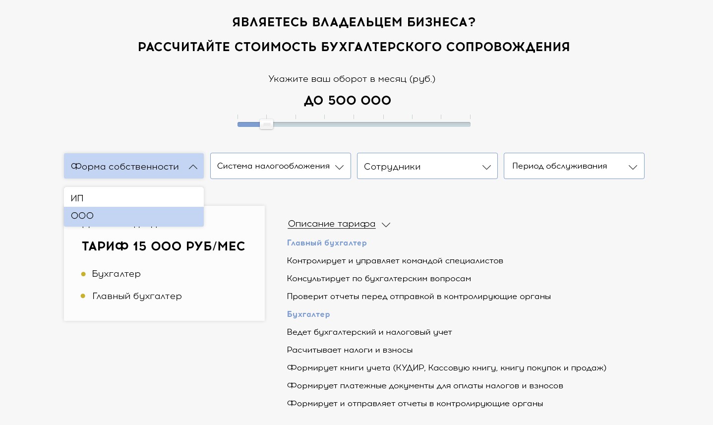The image size is (713, 425).
Task: Click the chevron icon in Сотрудники box
Action: click(x=486, y=167)
